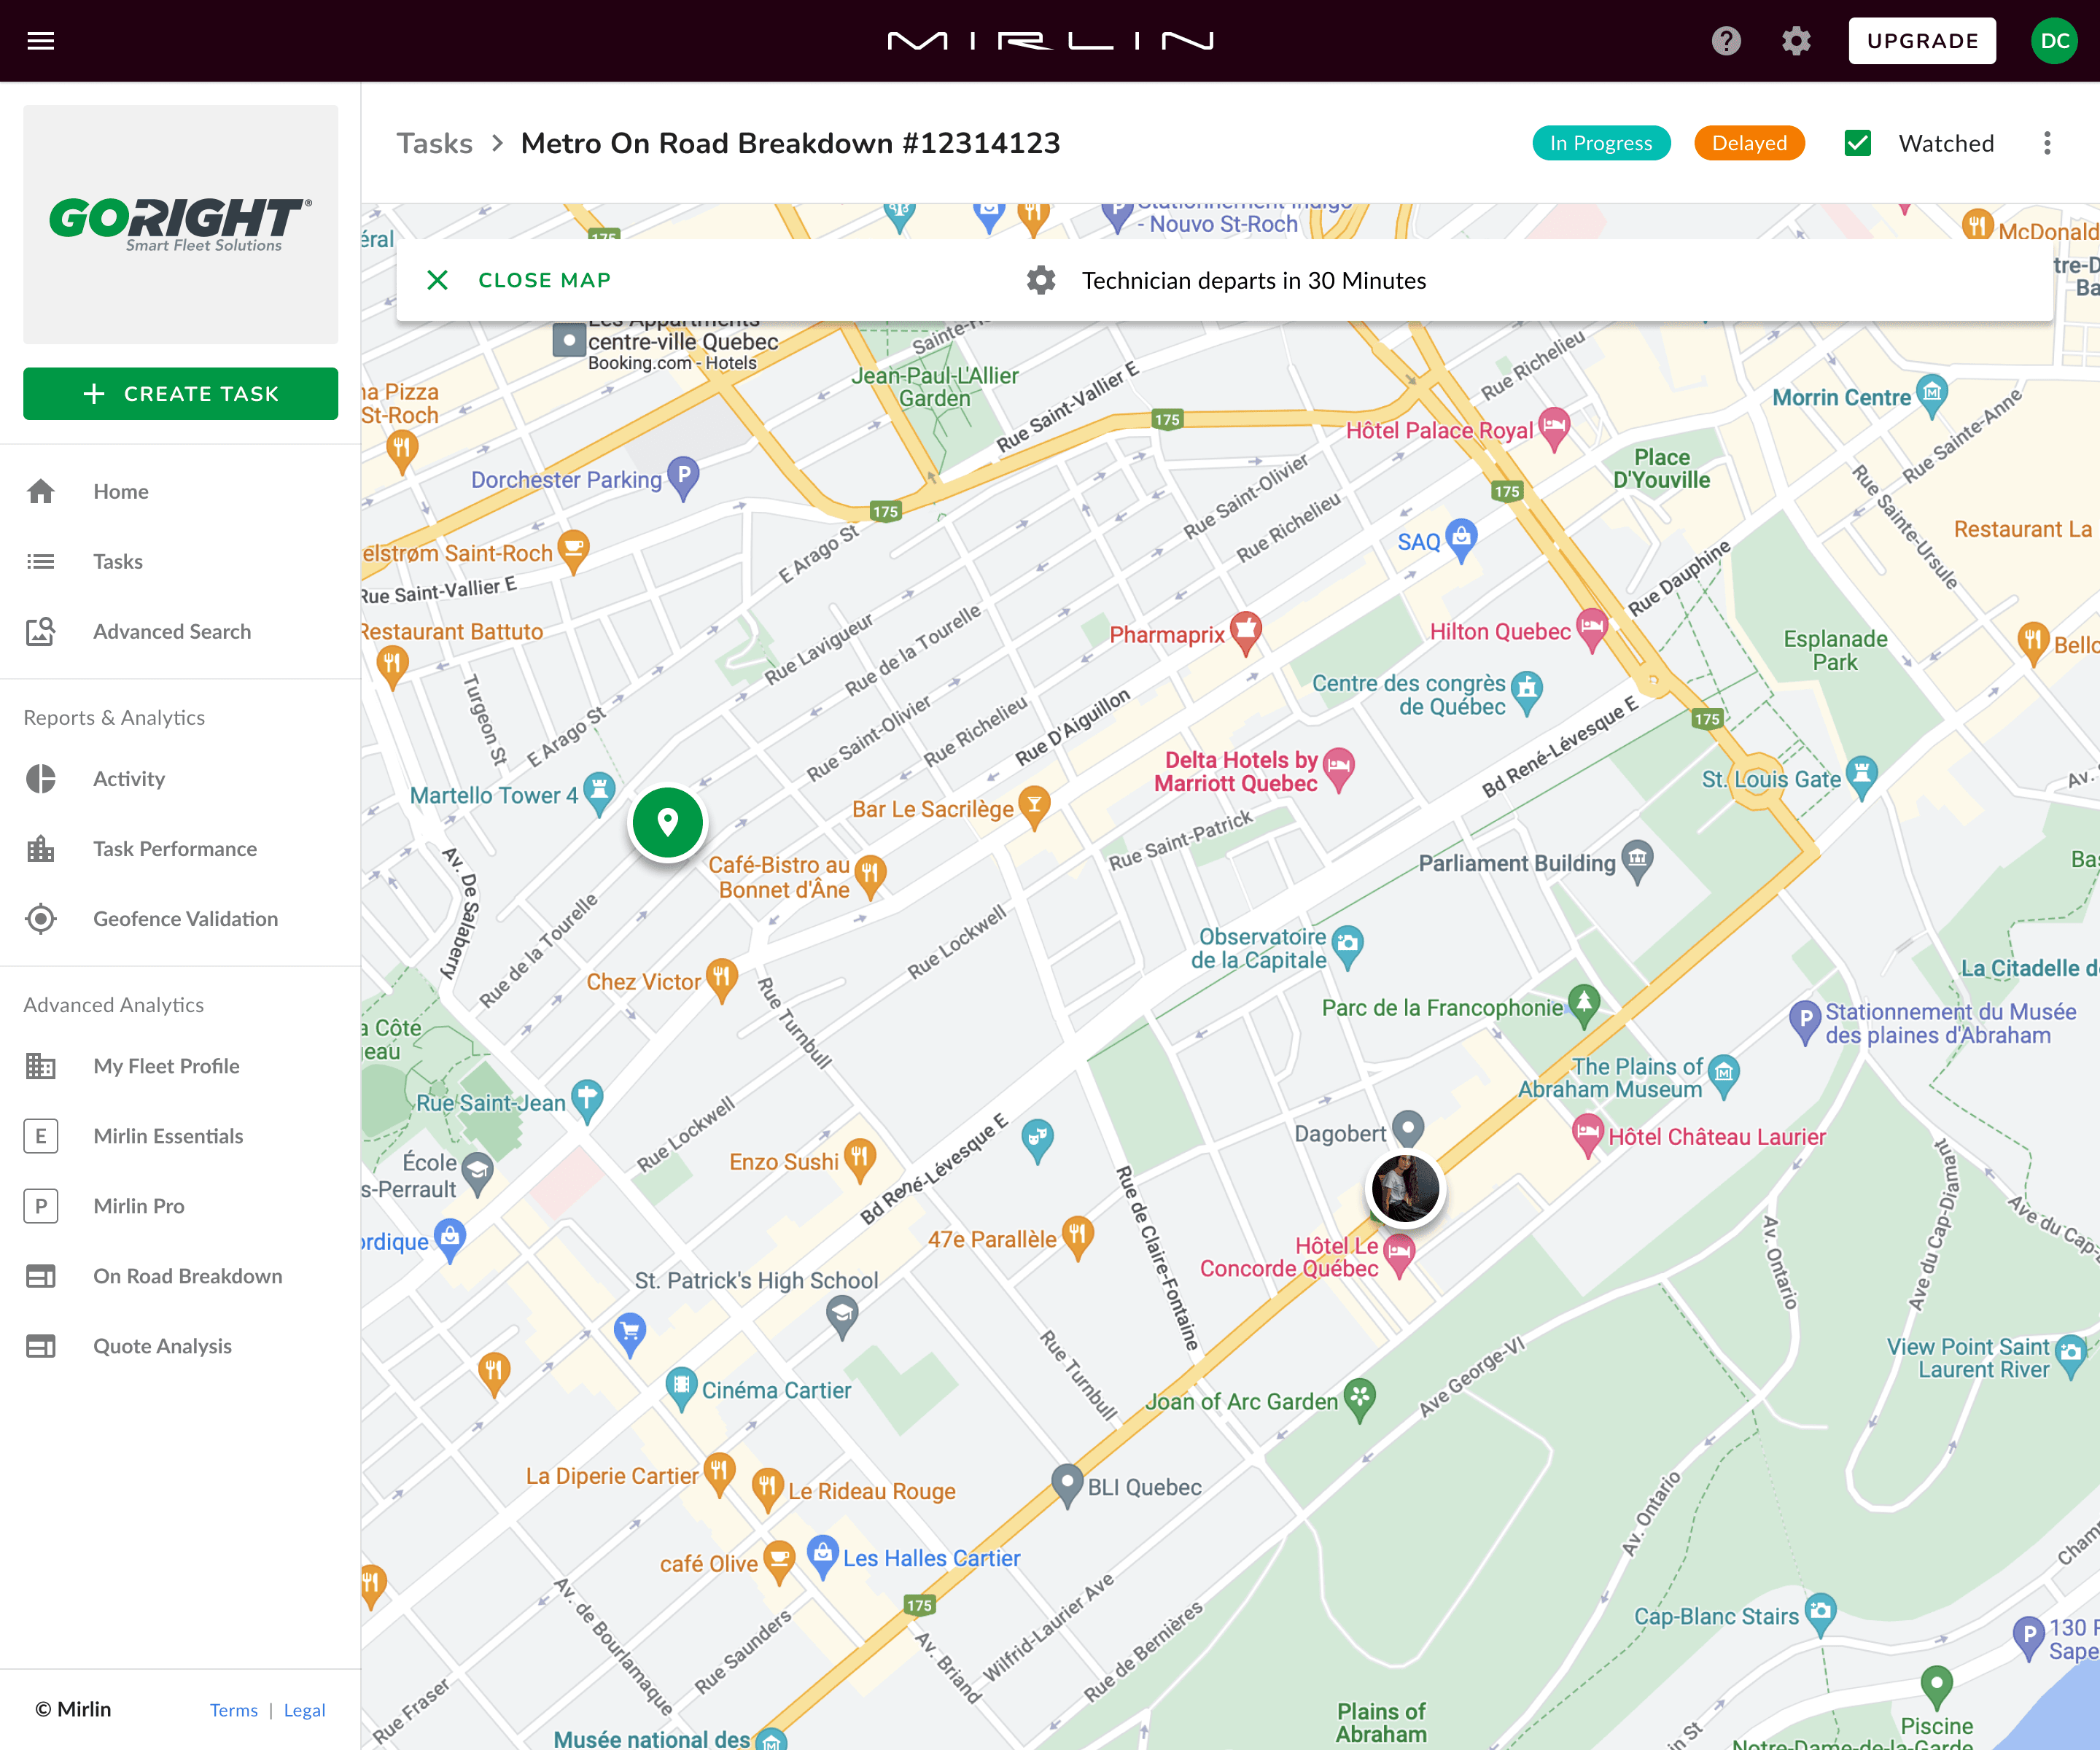2100x1750 pixels.
Task: Click the CREATE TASK button
Action: click(x=181, y=394)
